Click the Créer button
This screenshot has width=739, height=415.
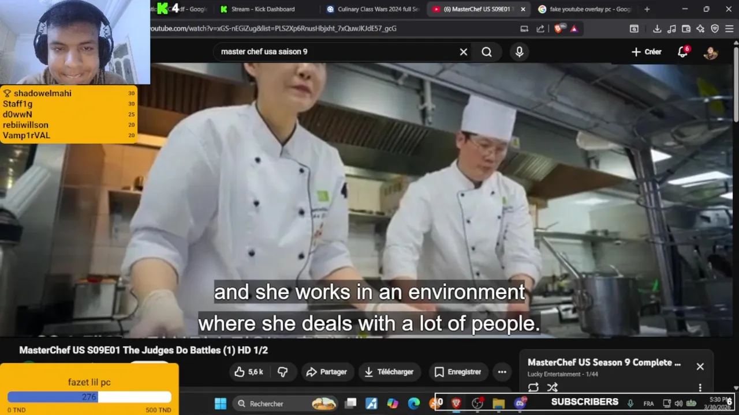click(x=646, y=52)
